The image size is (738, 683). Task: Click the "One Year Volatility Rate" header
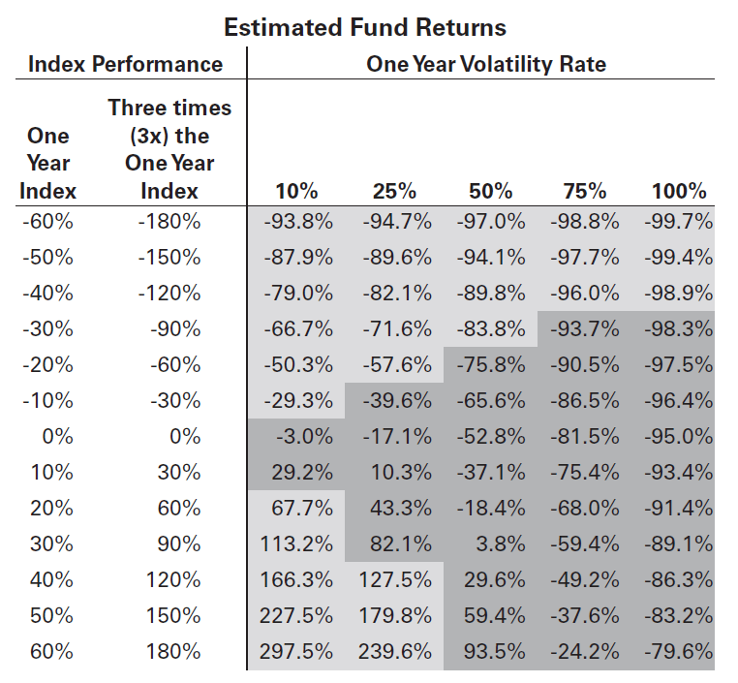(x=485, y=65)
